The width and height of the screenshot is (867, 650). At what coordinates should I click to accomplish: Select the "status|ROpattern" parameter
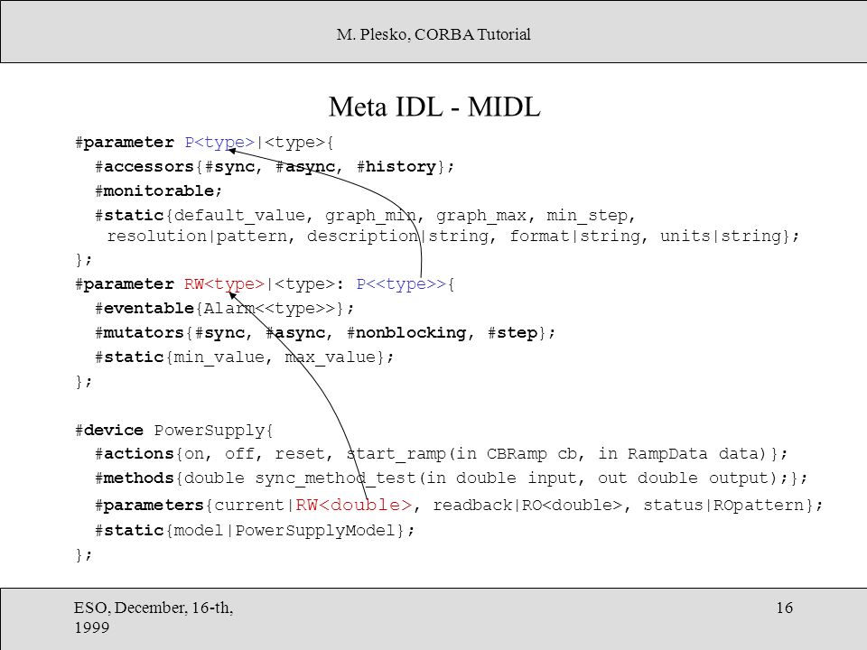pyautogui.click(x=723, y=506)
